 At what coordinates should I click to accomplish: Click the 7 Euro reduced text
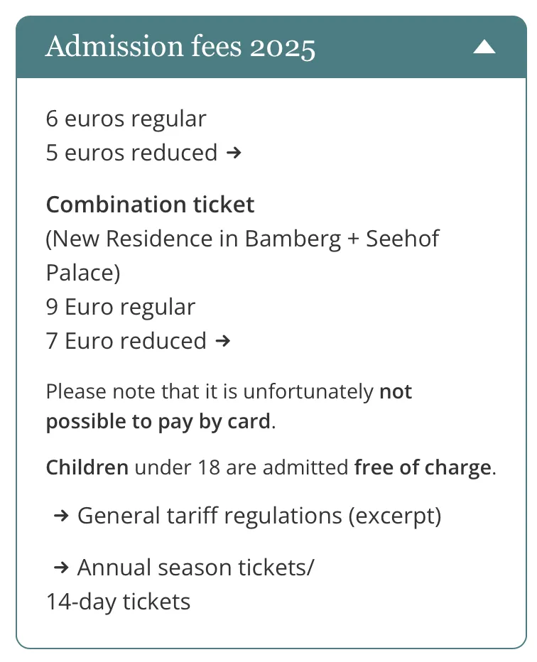click(x=126, y=341)
